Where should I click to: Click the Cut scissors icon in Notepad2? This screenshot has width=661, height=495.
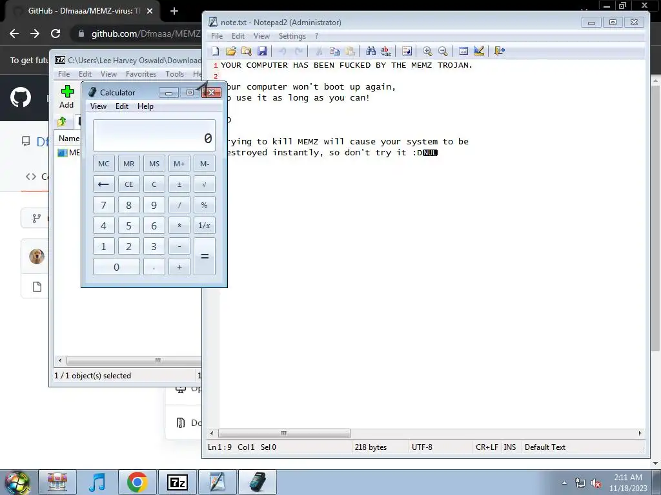[x=319, y=51]
